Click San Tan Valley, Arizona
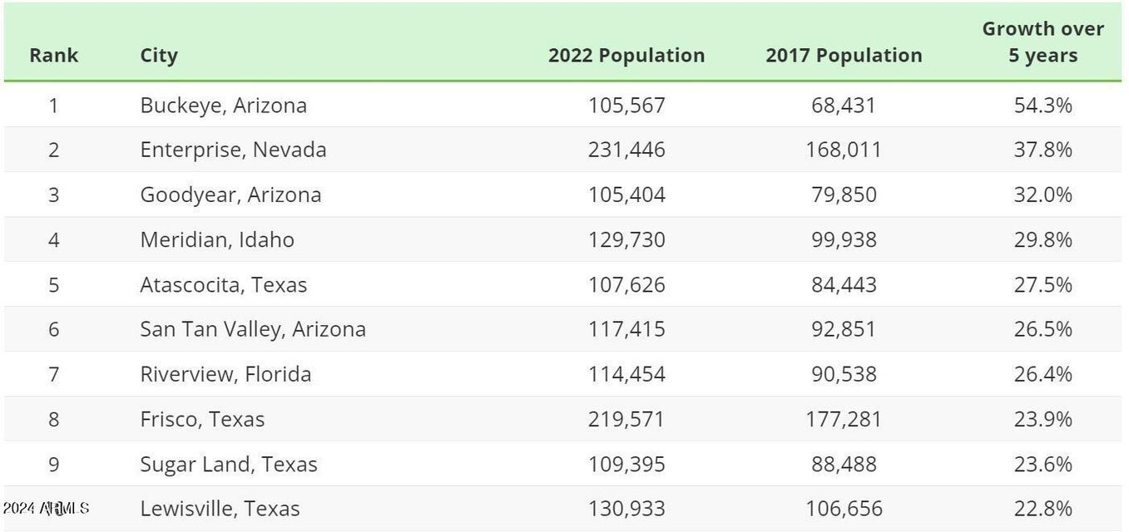The height and width of the screenshot is (532, 1129). tap(252, 330)
